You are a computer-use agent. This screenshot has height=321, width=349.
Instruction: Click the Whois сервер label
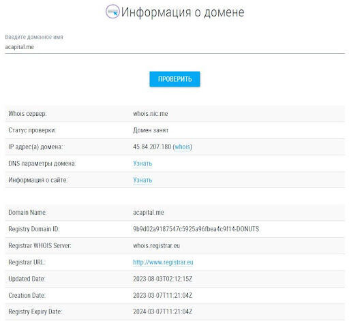(27, 114)
